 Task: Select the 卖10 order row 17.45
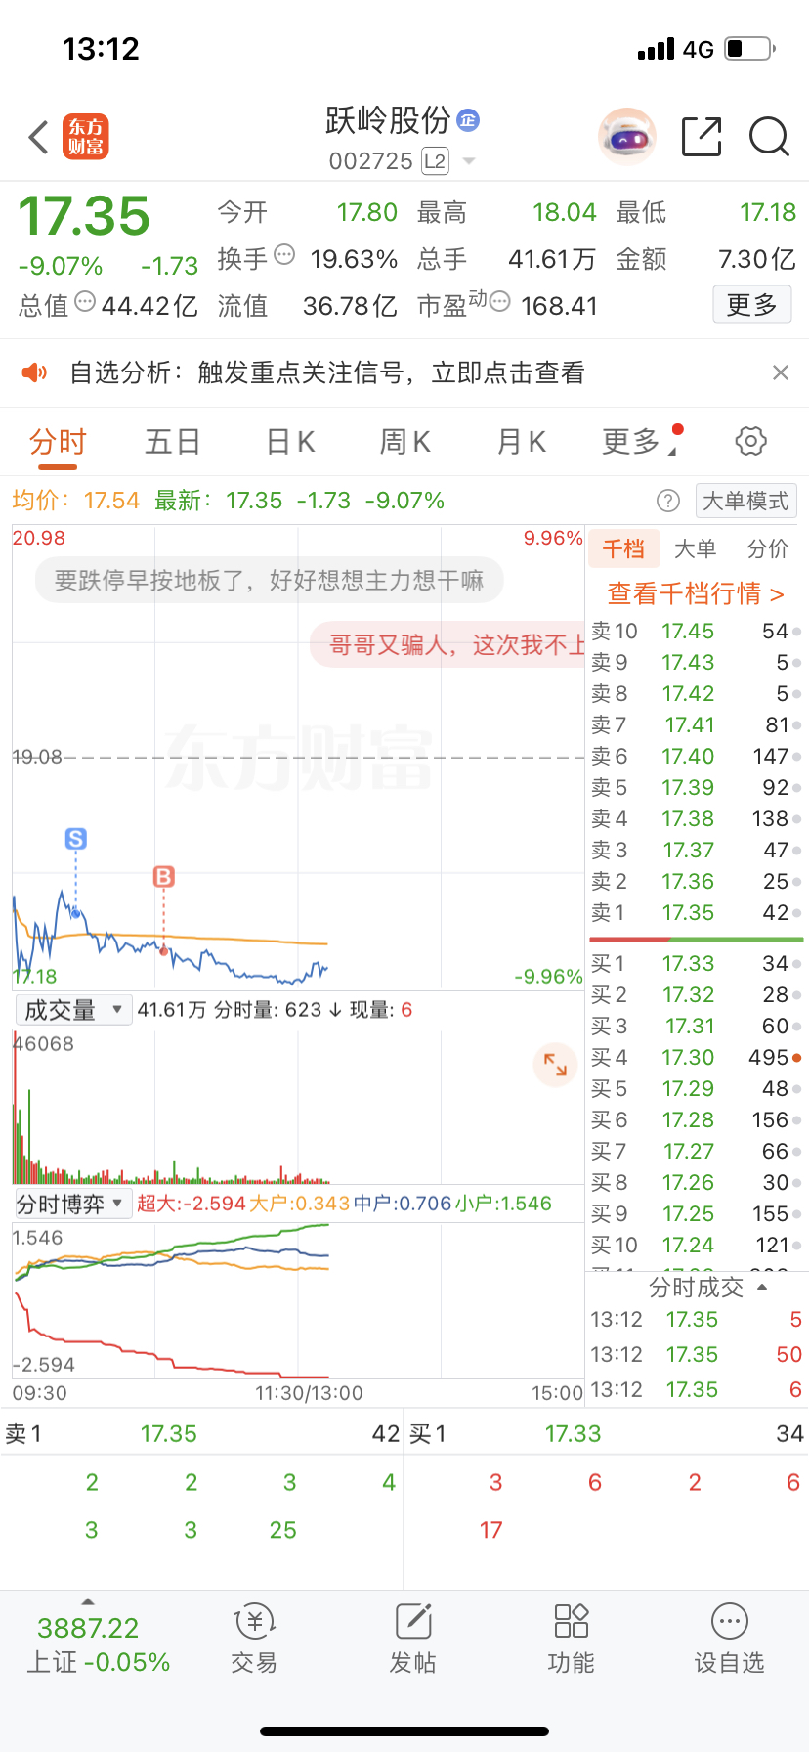(696, 632)
